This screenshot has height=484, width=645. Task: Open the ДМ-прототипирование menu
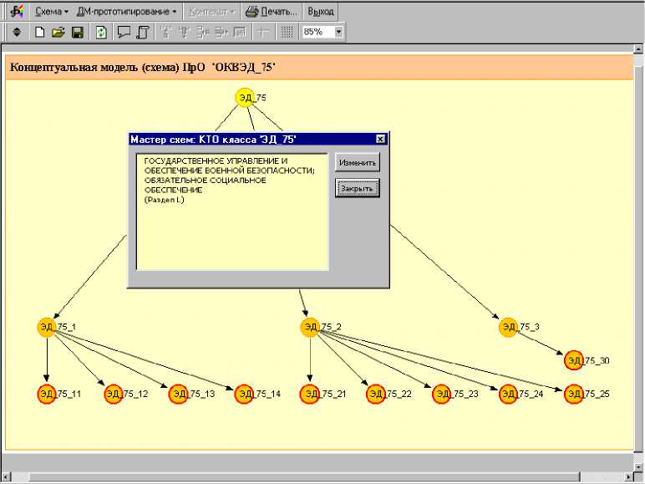click(127, 12)
